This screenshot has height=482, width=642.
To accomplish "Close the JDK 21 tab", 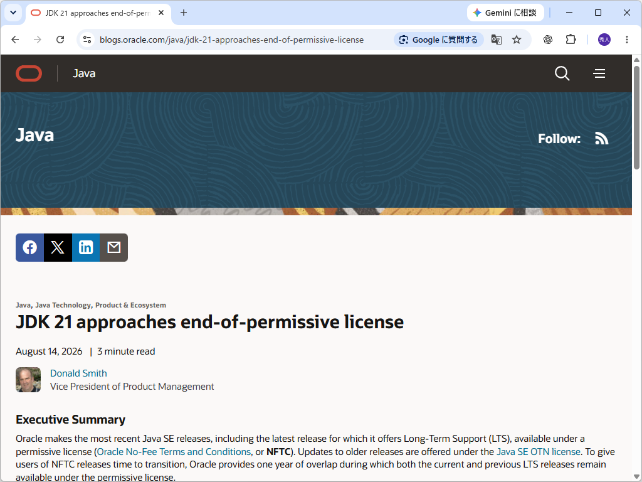I will click(161, 13).
